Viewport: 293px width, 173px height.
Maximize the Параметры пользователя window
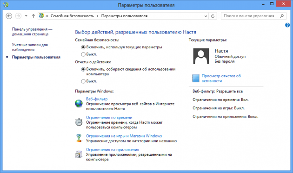point(272,4)
